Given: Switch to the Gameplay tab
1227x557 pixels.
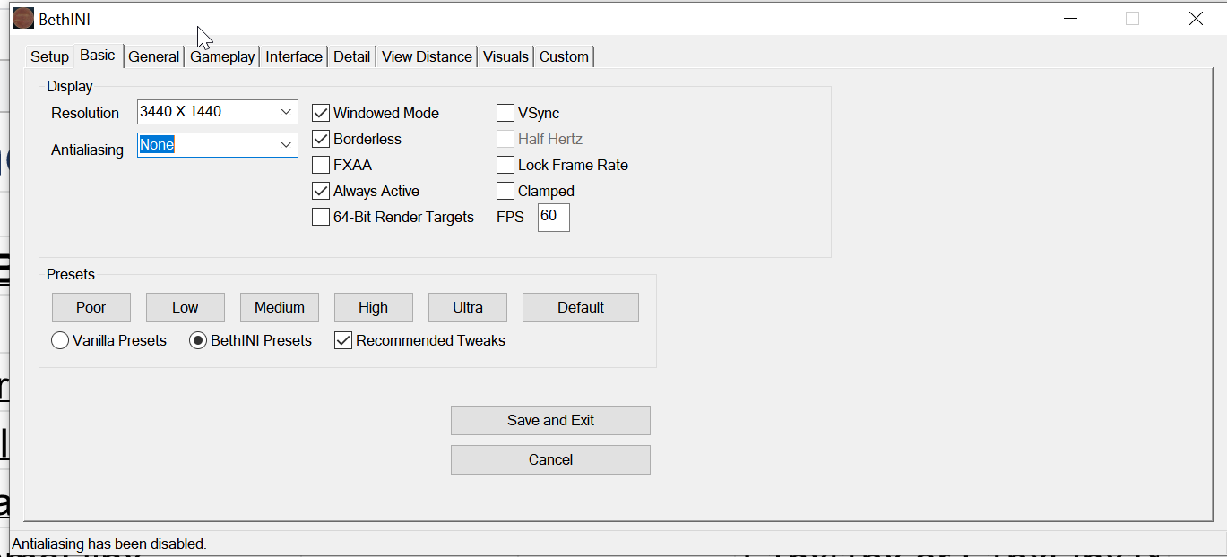Looking at the screenshot, I should point(222,56).
